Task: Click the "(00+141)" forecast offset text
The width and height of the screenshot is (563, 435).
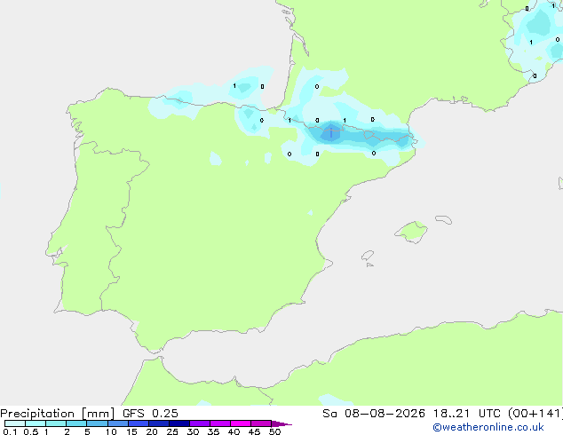Action: point(535,414)
